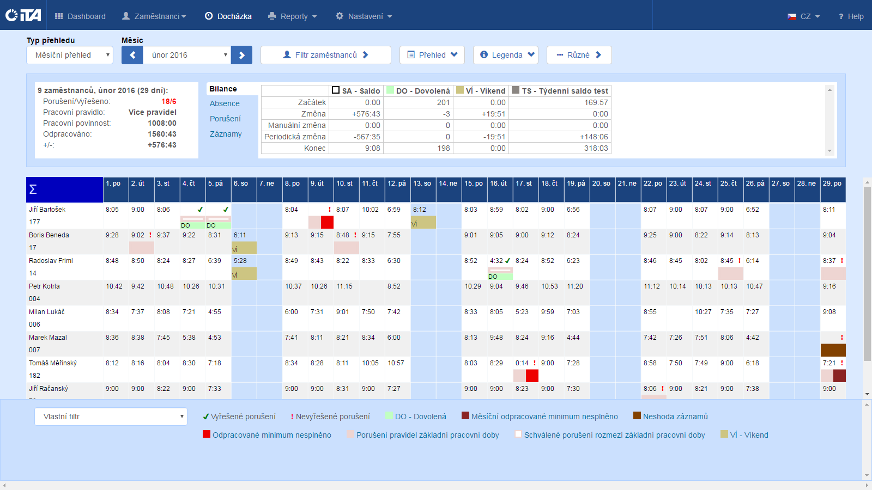Go to next month with right arrow
Screen dimensions: 872x490
click(x=241, y=55)
